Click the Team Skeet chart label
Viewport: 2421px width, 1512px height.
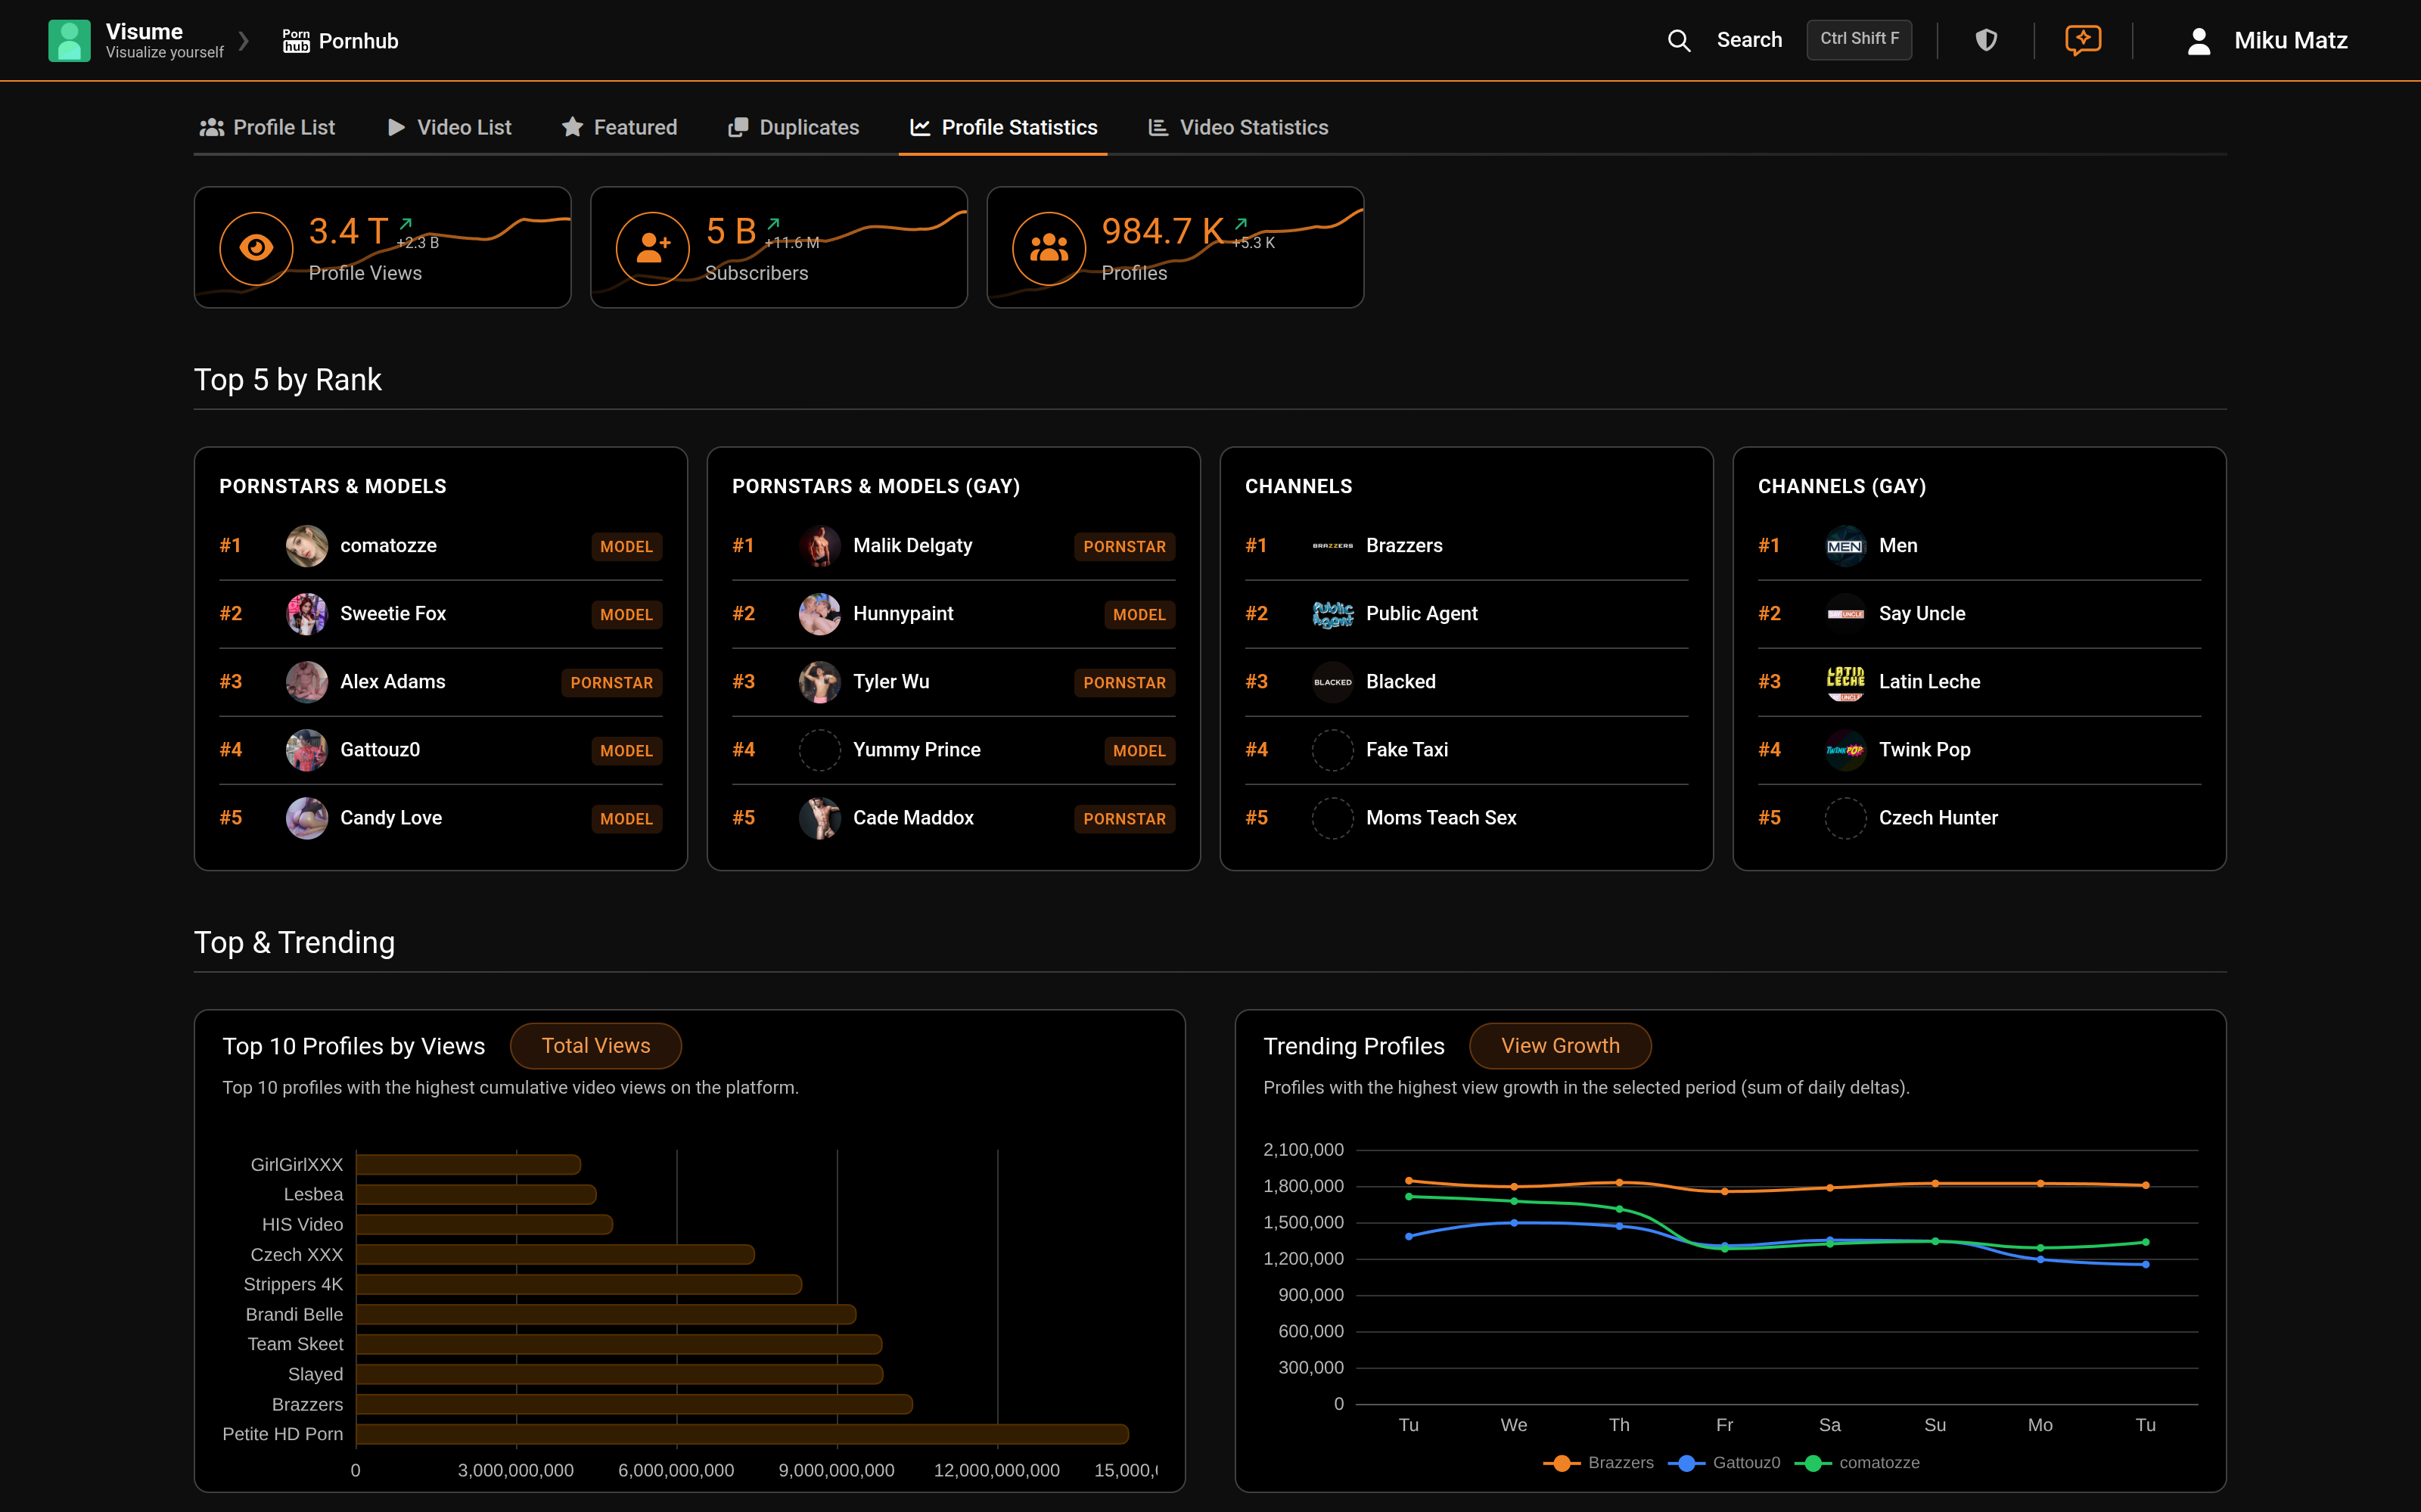coord(295,1345)
